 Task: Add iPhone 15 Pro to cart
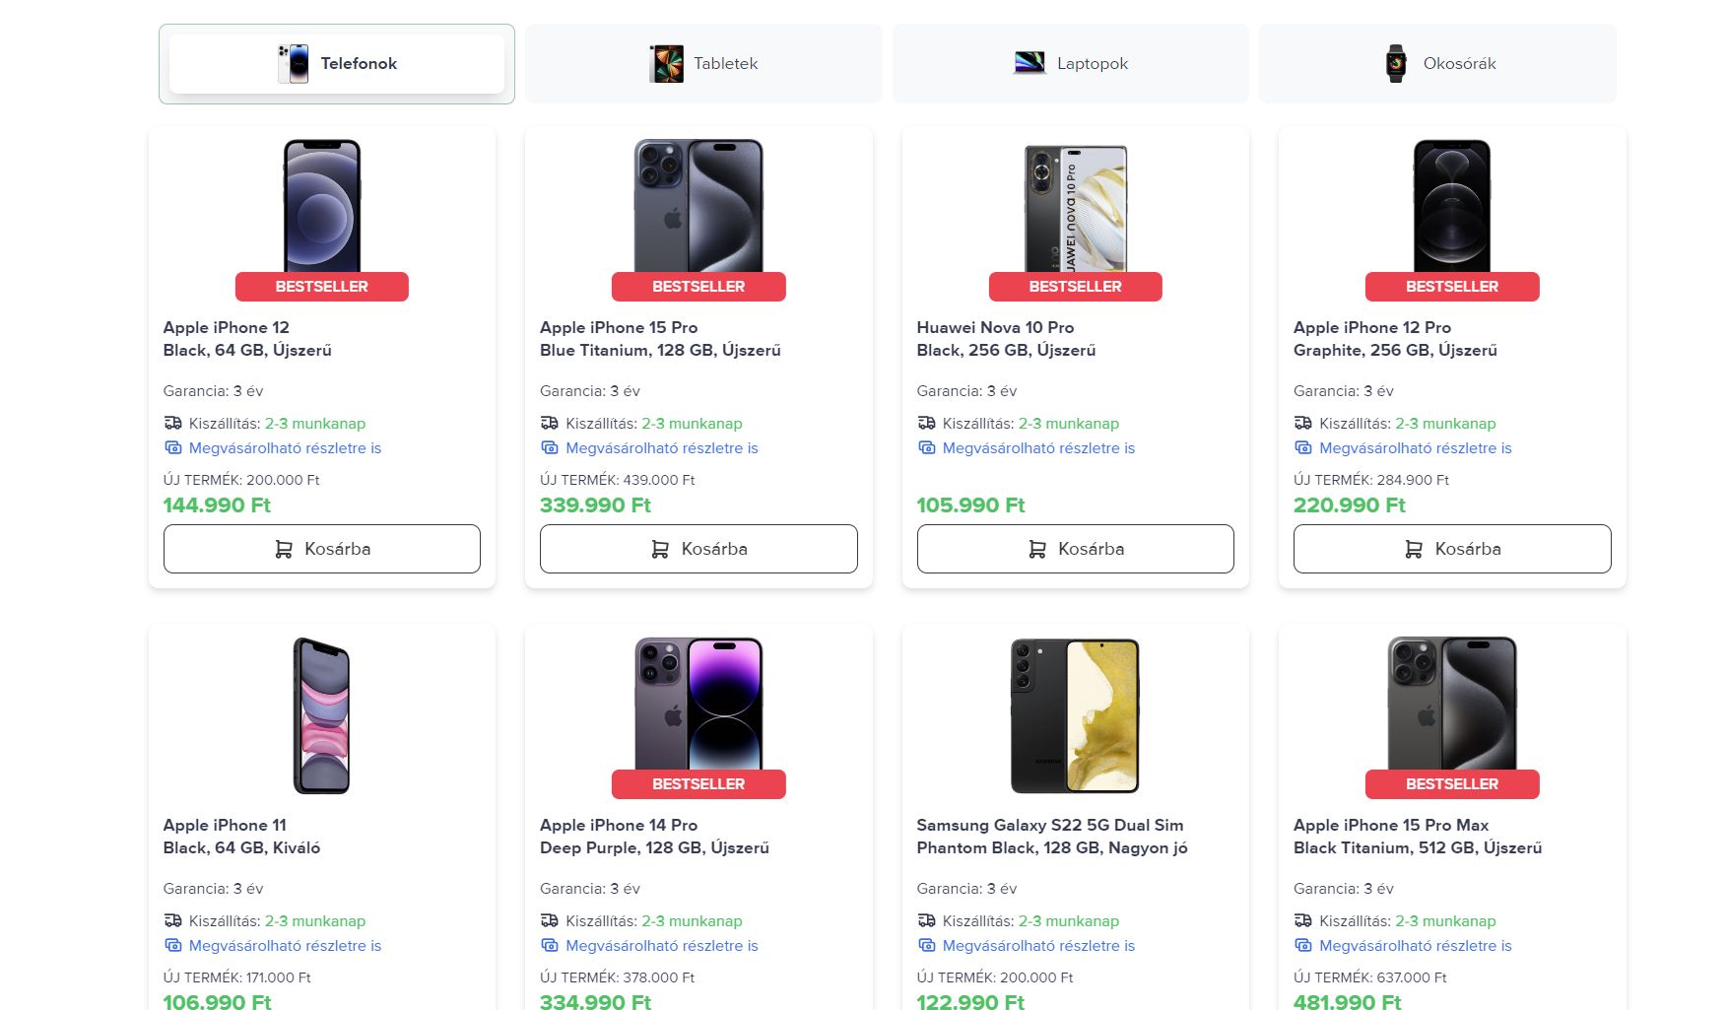point(698,549)
